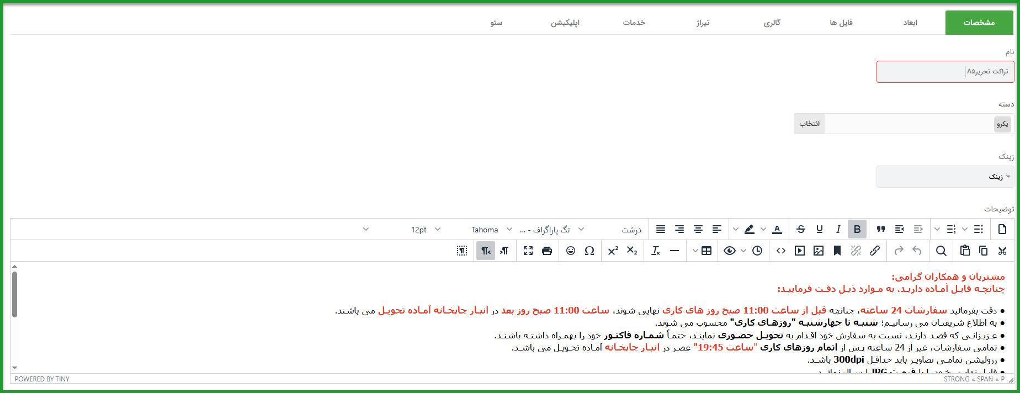The image size is (1020, 393).
Task: Apply the highlight background color marker
Action: [749, 229]
